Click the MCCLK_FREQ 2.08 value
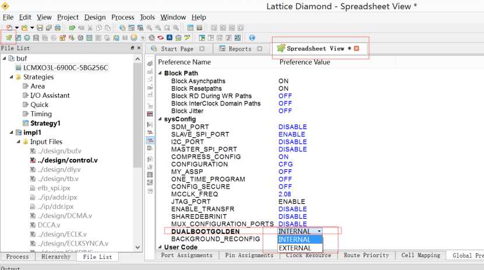 click(285, 194)
